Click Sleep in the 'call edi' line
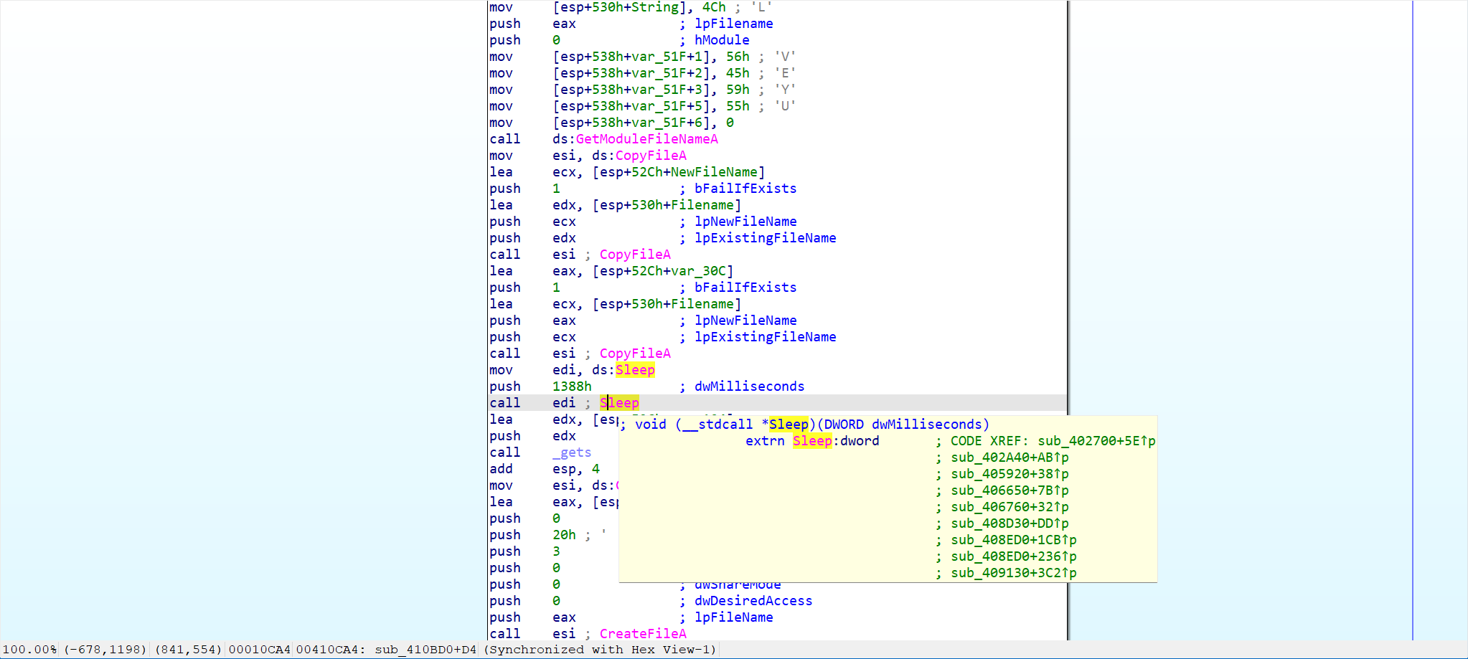 click(x=619, y=403)
